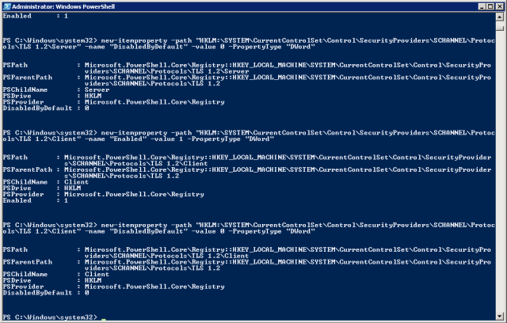Click the empty scrollbar track below the thumb
The image size is (507, 323).
click(x=500, y=171)
